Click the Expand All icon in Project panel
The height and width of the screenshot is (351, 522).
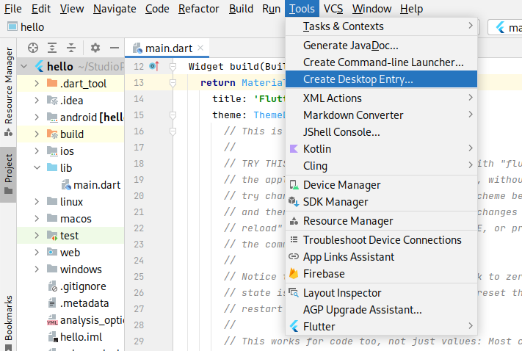[x=52, y=48]
